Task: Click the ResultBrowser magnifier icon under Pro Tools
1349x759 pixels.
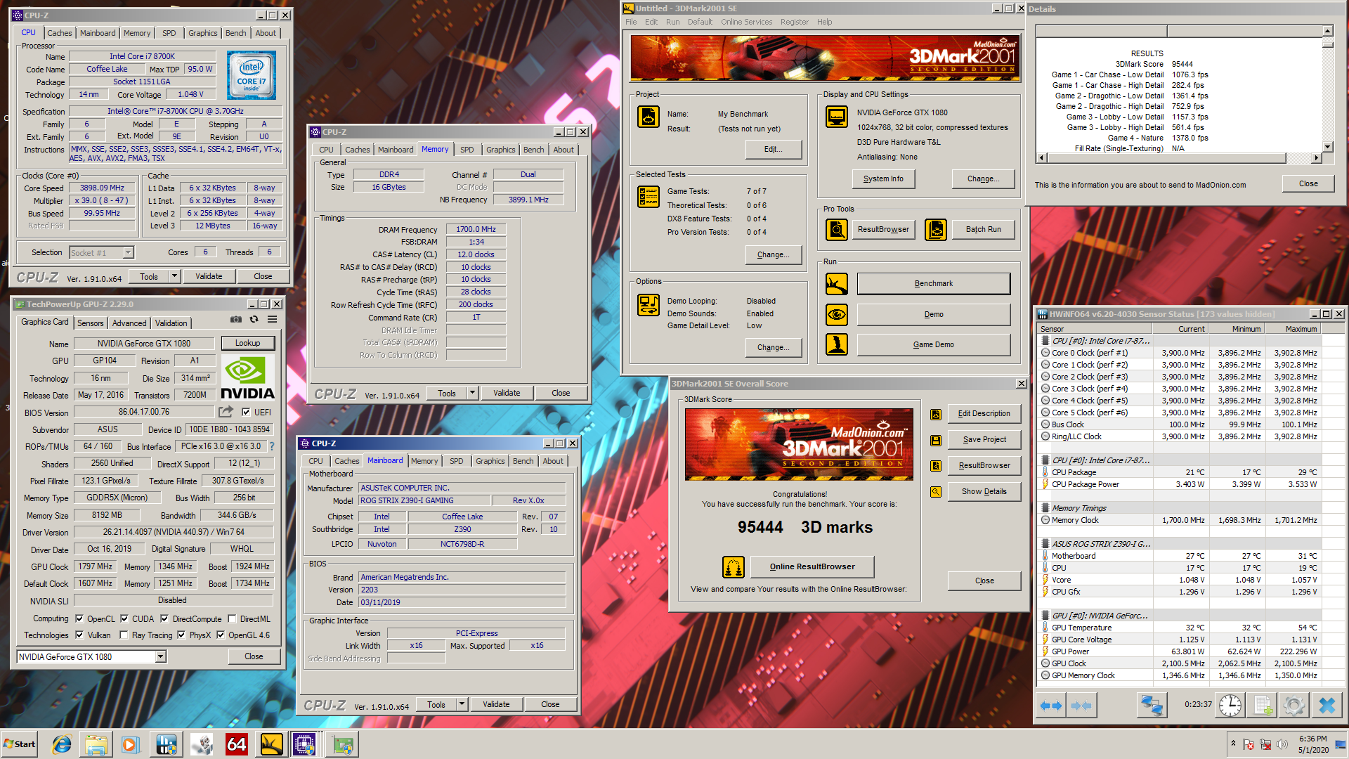Action: point(837,230)
